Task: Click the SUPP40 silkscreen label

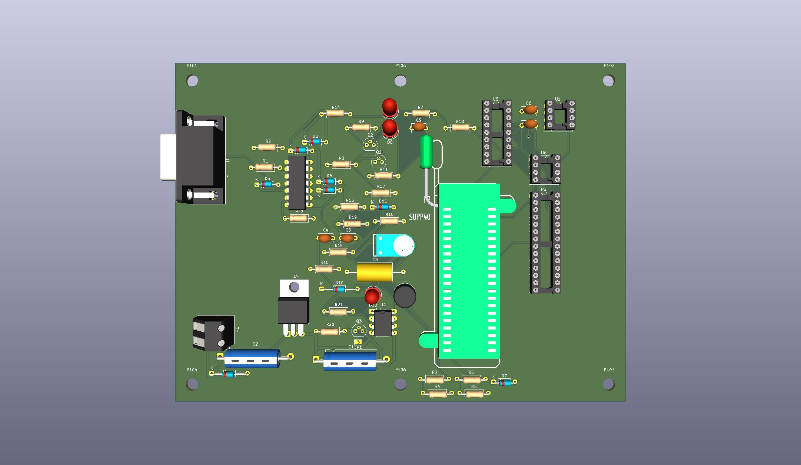Action: pos(420,217)
